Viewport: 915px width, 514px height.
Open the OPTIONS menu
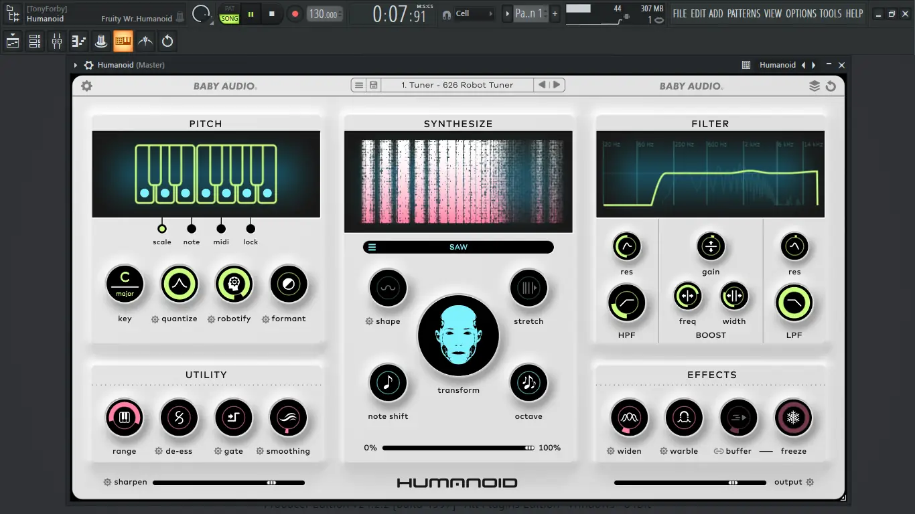pos(801,13)
